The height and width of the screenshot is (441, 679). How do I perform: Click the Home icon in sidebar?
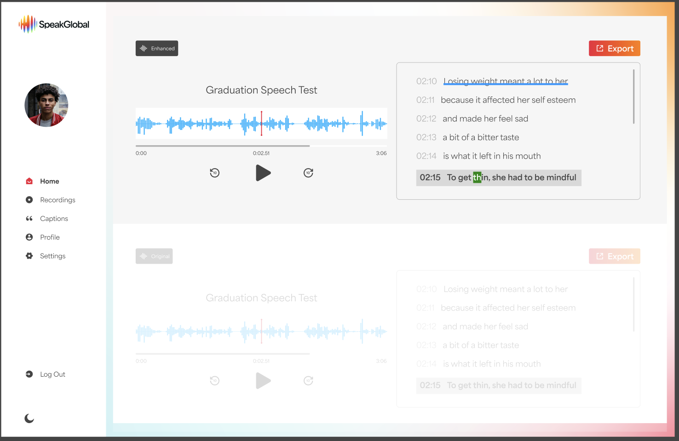click(29, 181)
